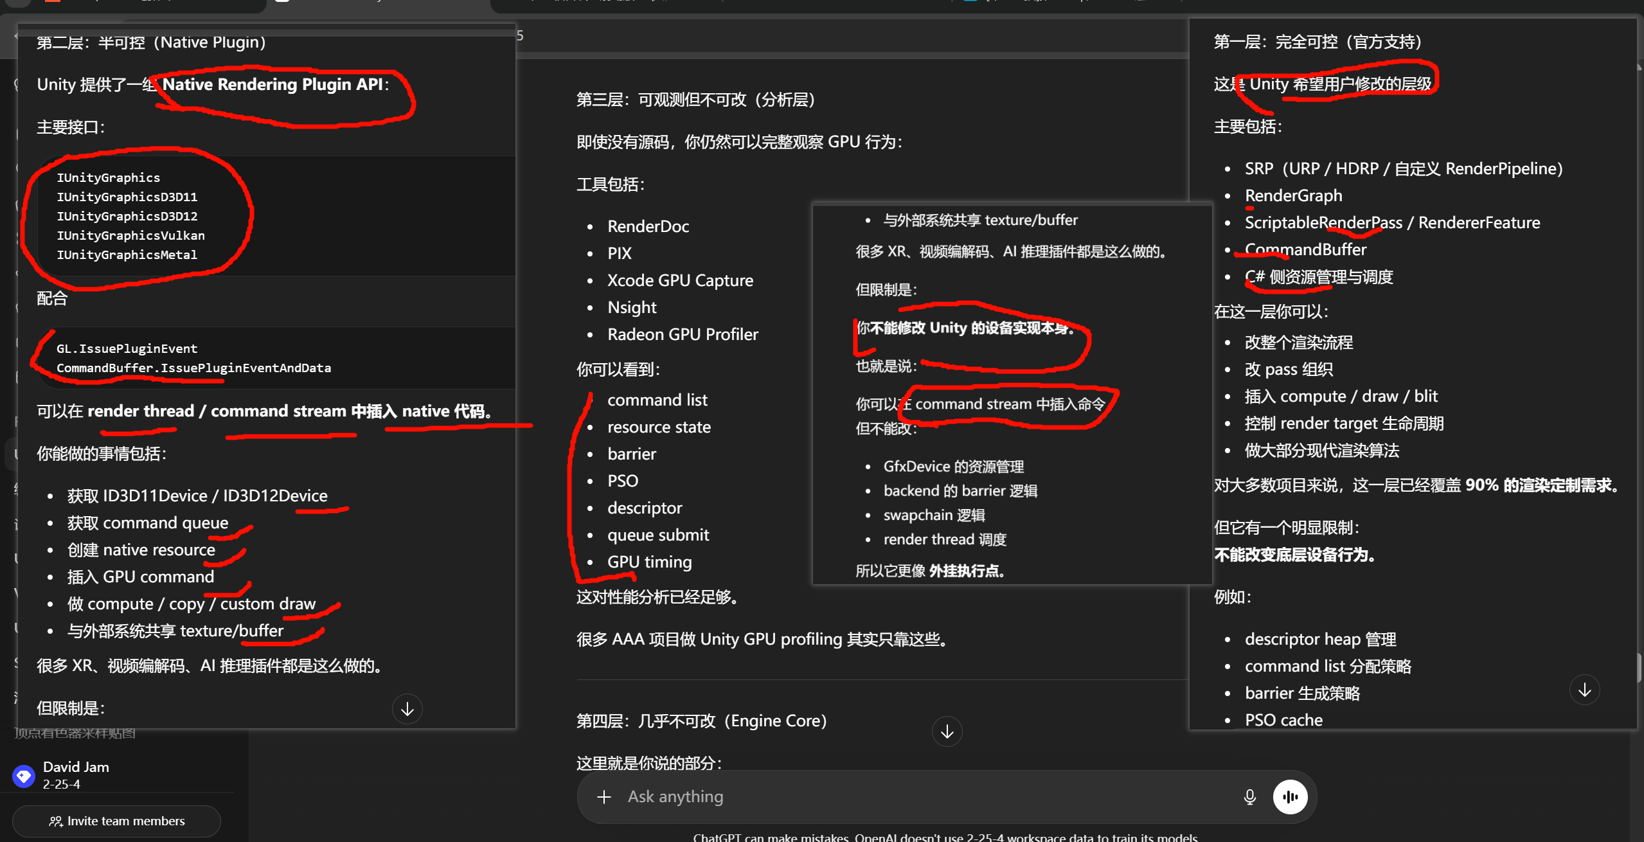Click the plus attach icon in composer

[x=603, y=797]
